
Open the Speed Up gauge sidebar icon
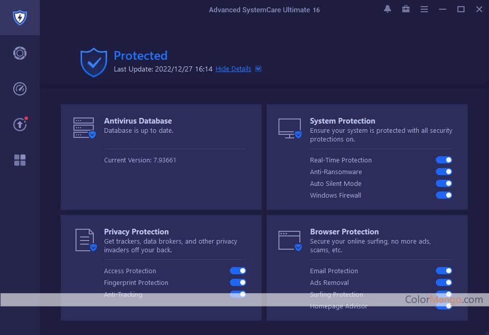tap(20, 89)
